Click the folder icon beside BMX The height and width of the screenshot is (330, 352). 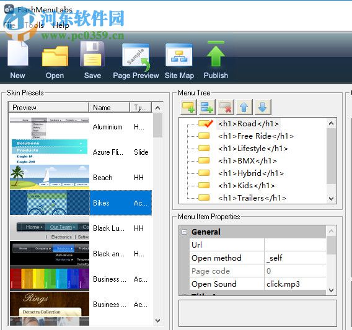click(204, 160)
